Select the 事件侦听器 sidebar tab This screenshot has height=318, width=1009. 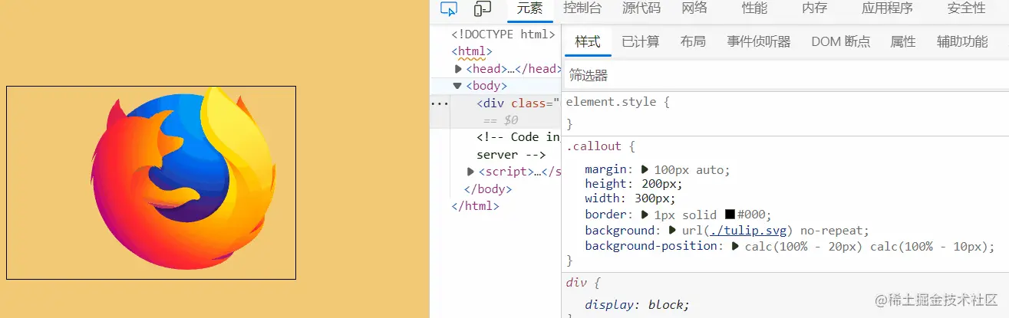tap(759, 41)
